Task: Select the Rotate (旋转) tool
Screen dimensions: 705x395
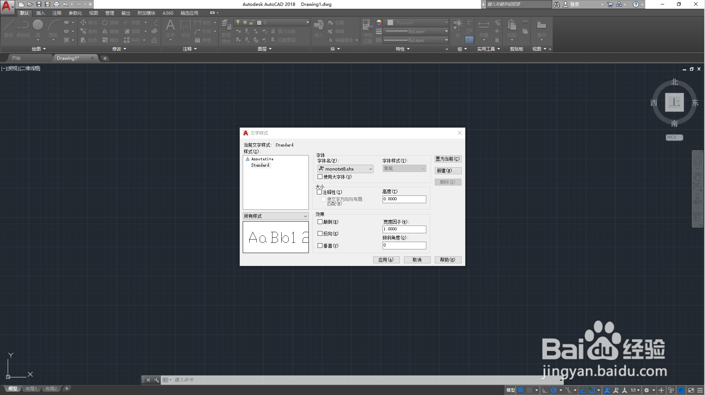Action: coord(111,23)
